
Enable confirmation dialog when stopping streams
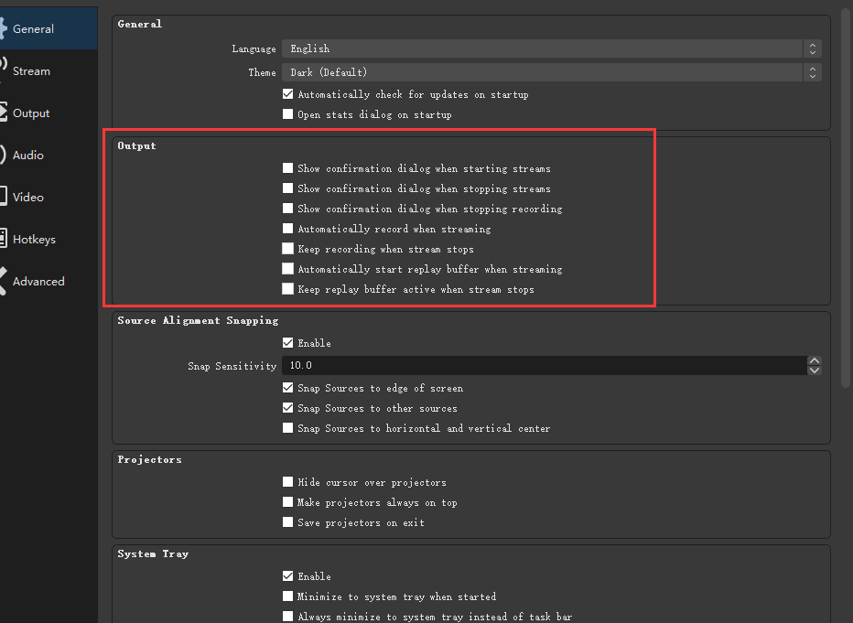coord(287,188)
